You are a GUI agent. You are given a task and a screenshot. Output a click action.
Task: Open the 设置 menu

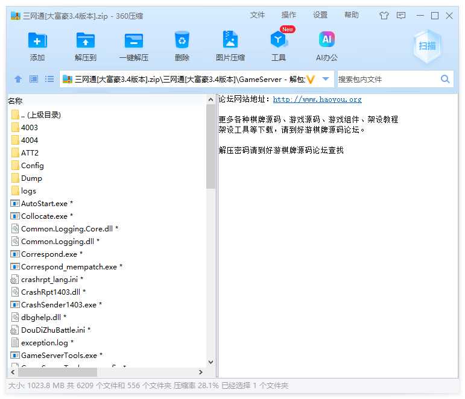tap(320, 15)
